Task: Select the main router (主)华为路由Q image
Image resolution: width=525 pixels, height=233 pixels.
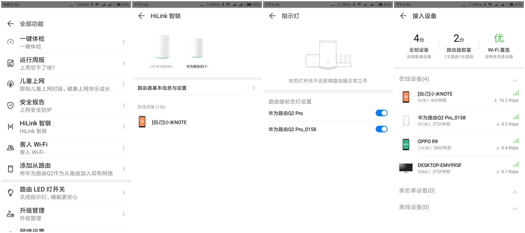Action: tap(162, 47)
